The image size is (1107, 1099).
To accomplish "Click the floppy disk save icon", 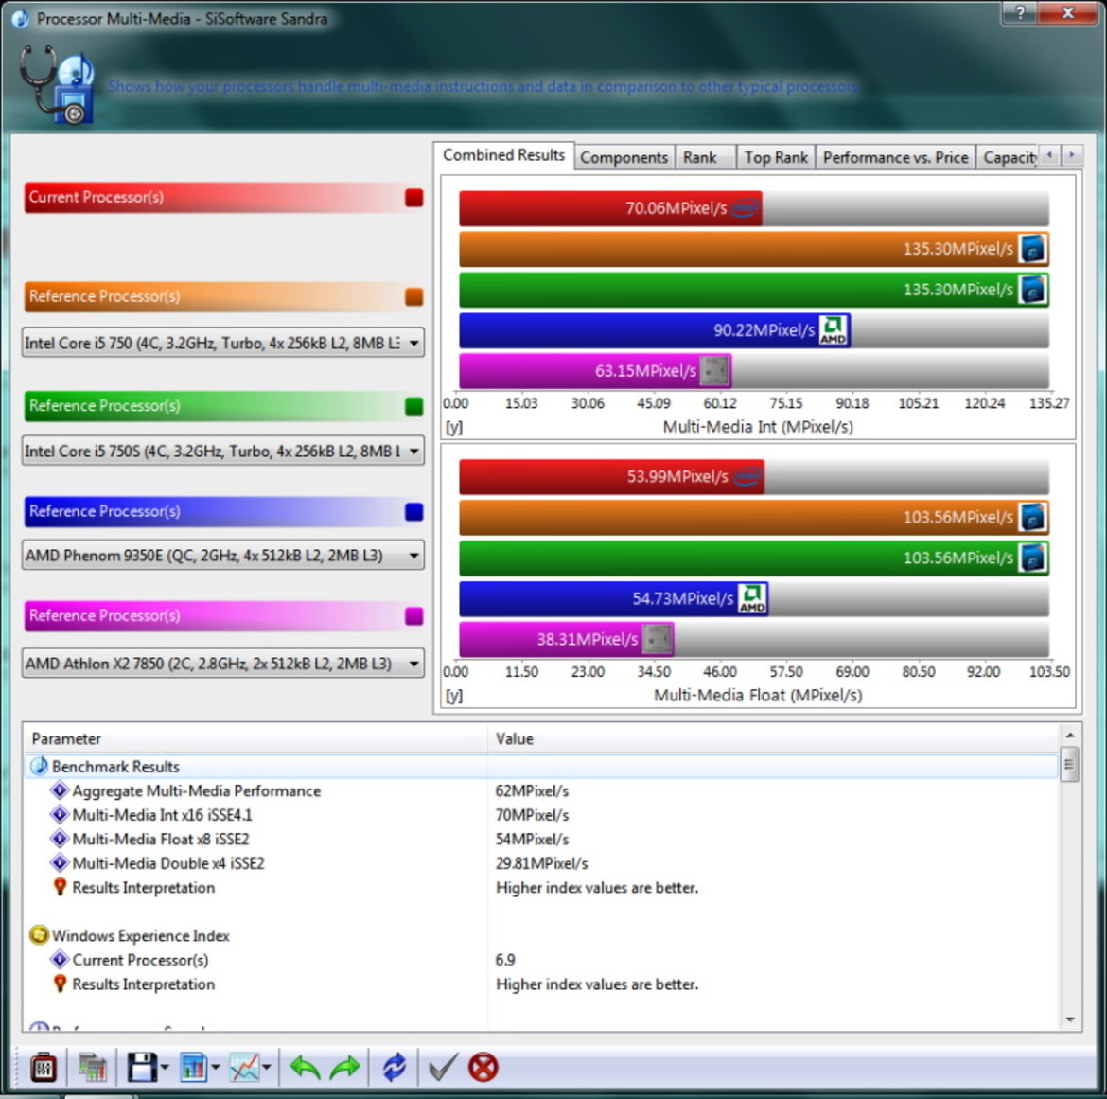I will (142, 1067).
